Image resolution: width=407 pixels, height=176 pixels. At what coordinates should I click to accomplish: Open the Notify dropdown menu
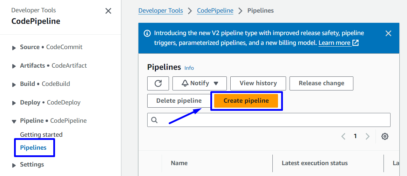click(x=199, y=83)
